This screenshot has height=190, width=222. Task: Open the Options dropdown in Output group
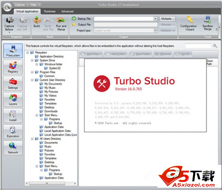(168, 30)
